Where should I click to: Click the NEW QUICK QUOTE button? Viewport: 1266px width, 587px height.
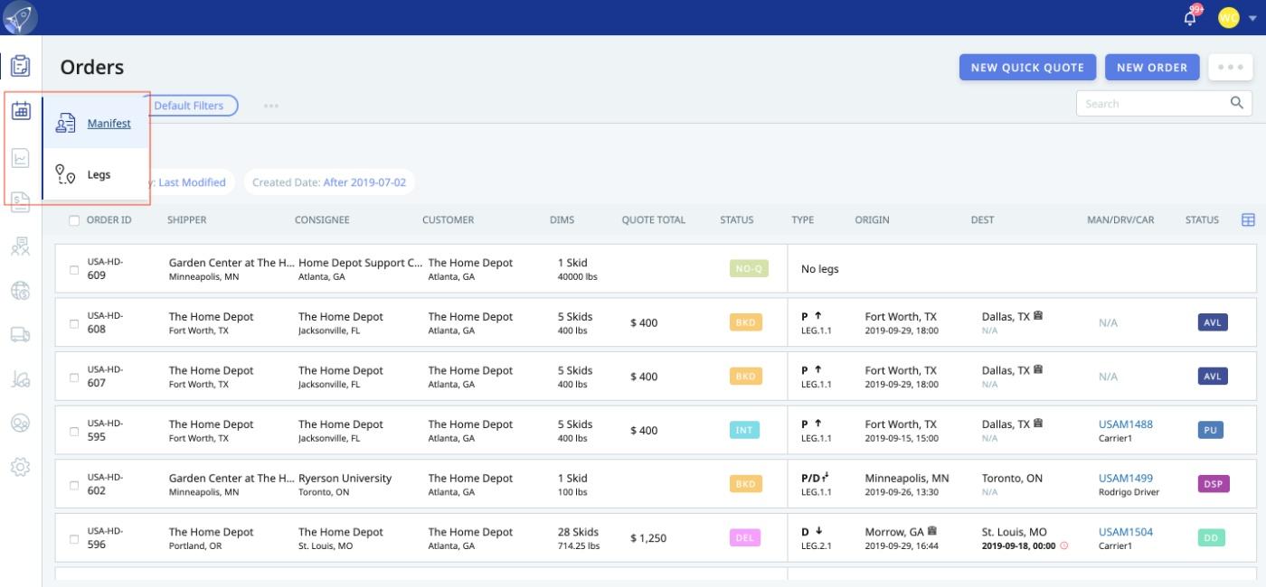coord(1027,67)
